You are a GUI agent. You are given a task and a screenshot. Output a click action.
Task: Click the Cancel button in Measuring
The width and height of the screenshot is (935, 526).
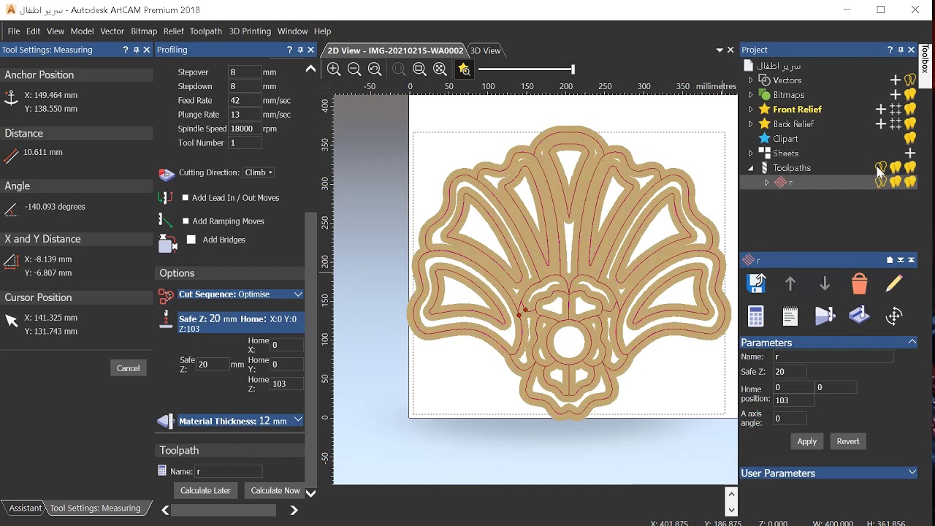[x=129, y=368]
